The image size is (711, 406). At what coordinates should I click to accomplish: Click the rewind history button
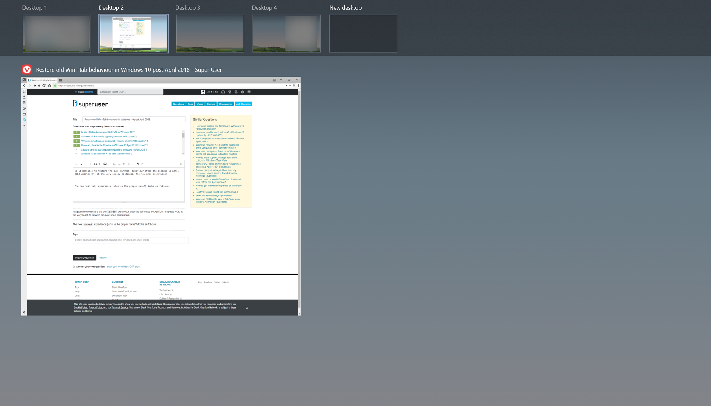[x=35, y=86]
